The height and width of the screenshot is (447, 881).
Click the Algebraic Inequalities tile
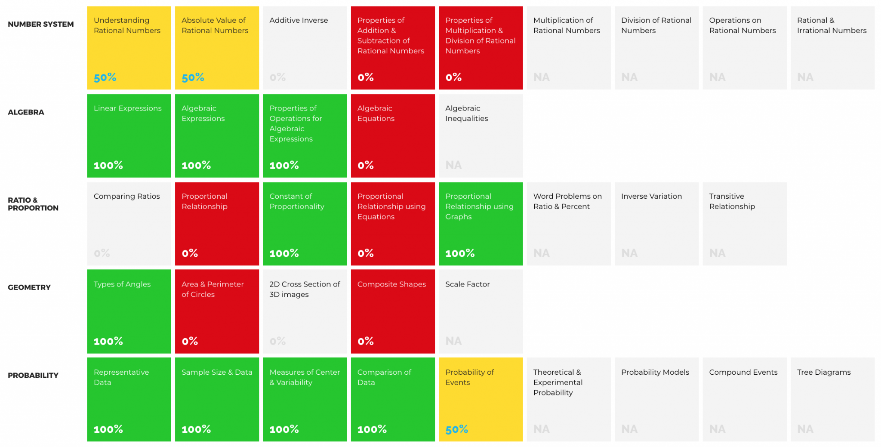coord(481,136)
